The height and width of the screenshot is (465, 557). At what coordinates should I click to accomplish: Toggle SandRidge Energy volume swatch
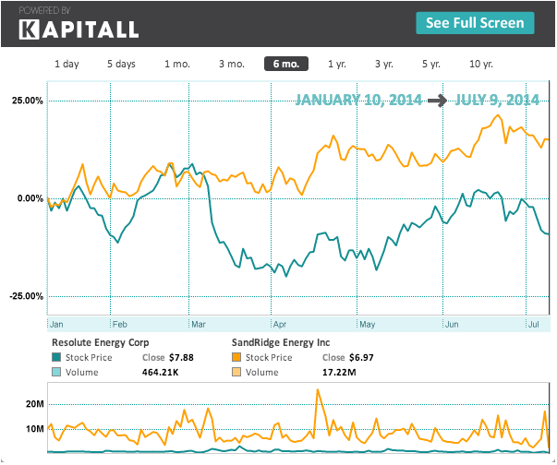tap(236, 373)
